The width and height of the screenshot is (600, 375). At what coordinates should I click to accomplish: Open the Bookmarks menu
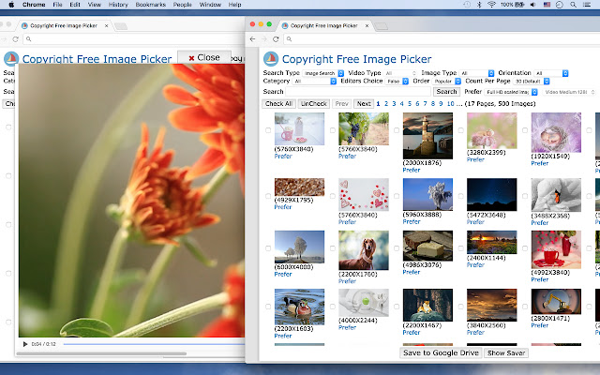point(150,5)
